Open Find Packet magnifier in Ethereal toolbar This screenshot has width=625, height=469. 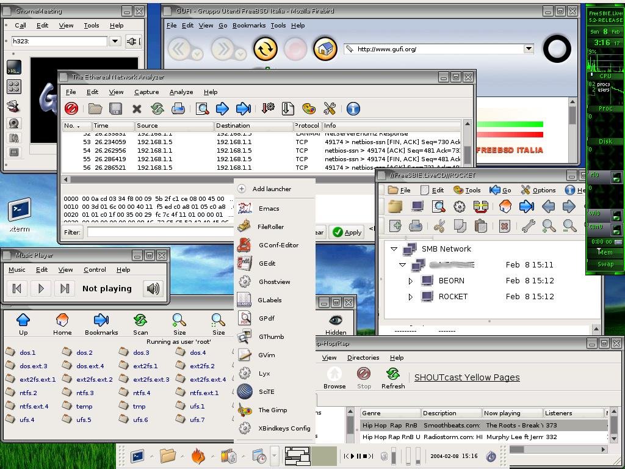[x=203, y=109]
